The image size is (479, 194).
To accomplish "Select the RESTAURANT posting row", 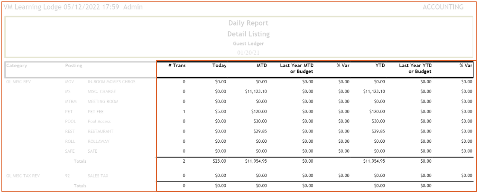I will tap(101, 132).
